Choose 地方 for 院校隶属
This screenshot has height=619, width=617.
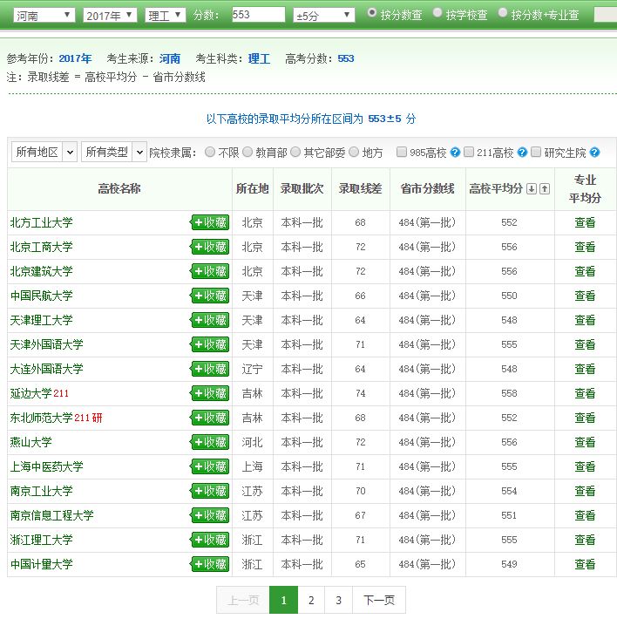tap(354, 152)
